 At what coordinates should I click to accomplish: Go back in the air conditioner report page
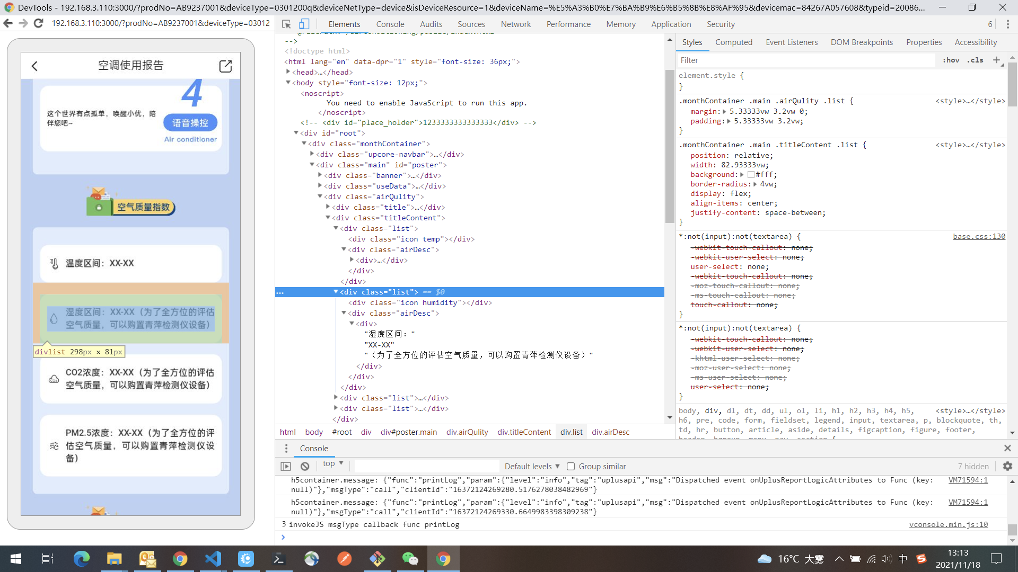pos(34,66)
